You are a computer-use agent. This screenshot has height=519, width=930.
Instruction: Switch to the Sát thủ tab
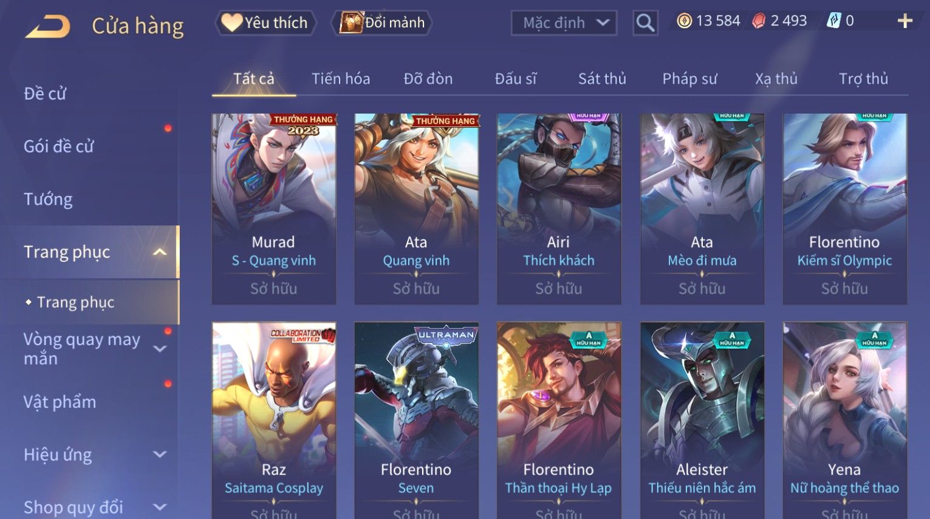tap(602, 79)
